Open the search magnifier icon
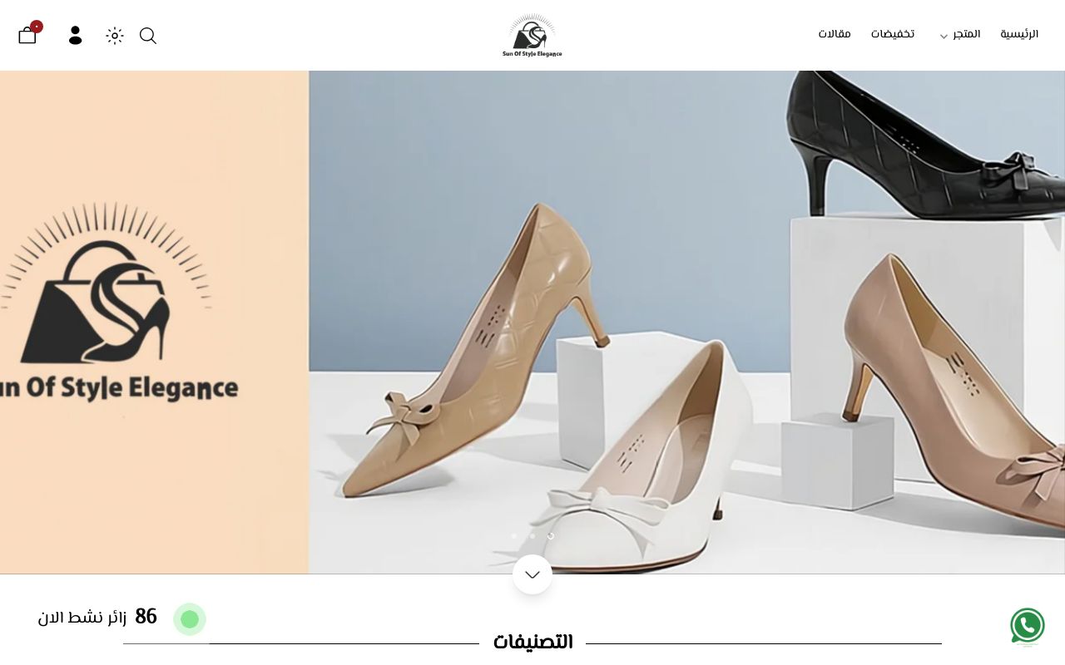Viewport: 1065px width, 665px height. point(148,35)
